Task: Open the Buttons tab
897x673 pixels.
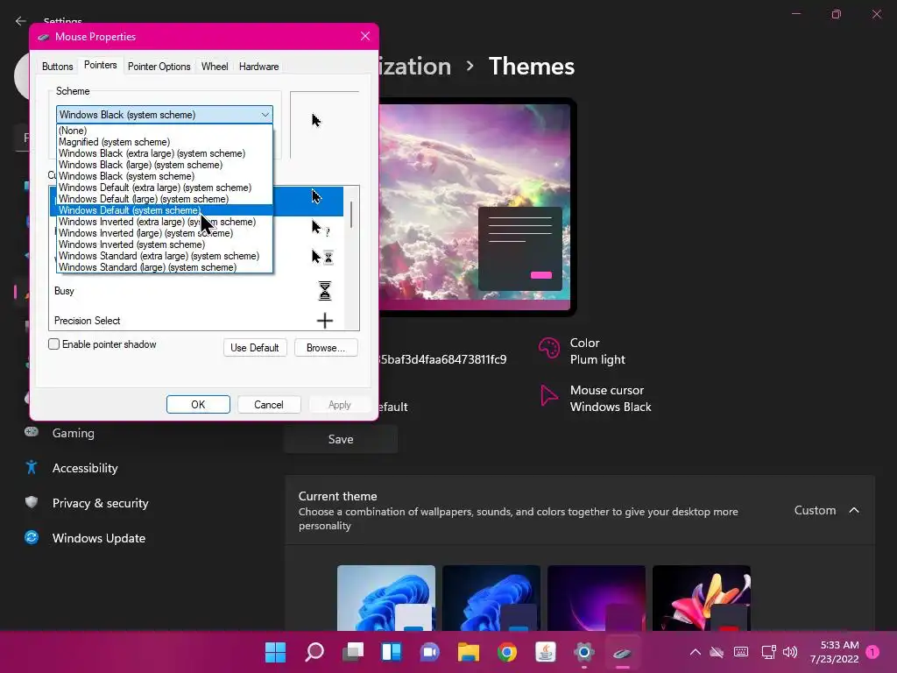Action: click(57, 67)
